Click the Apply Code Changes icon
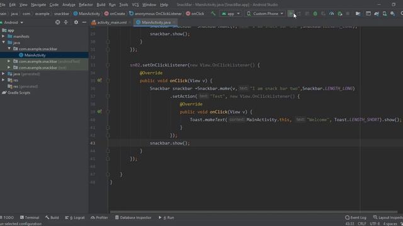Screen dimensions: 403x226 pyautogui.click(x=307, y=14)
